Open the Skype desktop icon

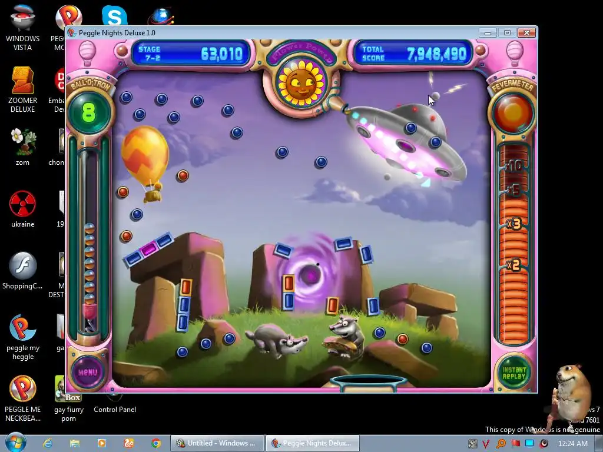click(x=114, y=15)
